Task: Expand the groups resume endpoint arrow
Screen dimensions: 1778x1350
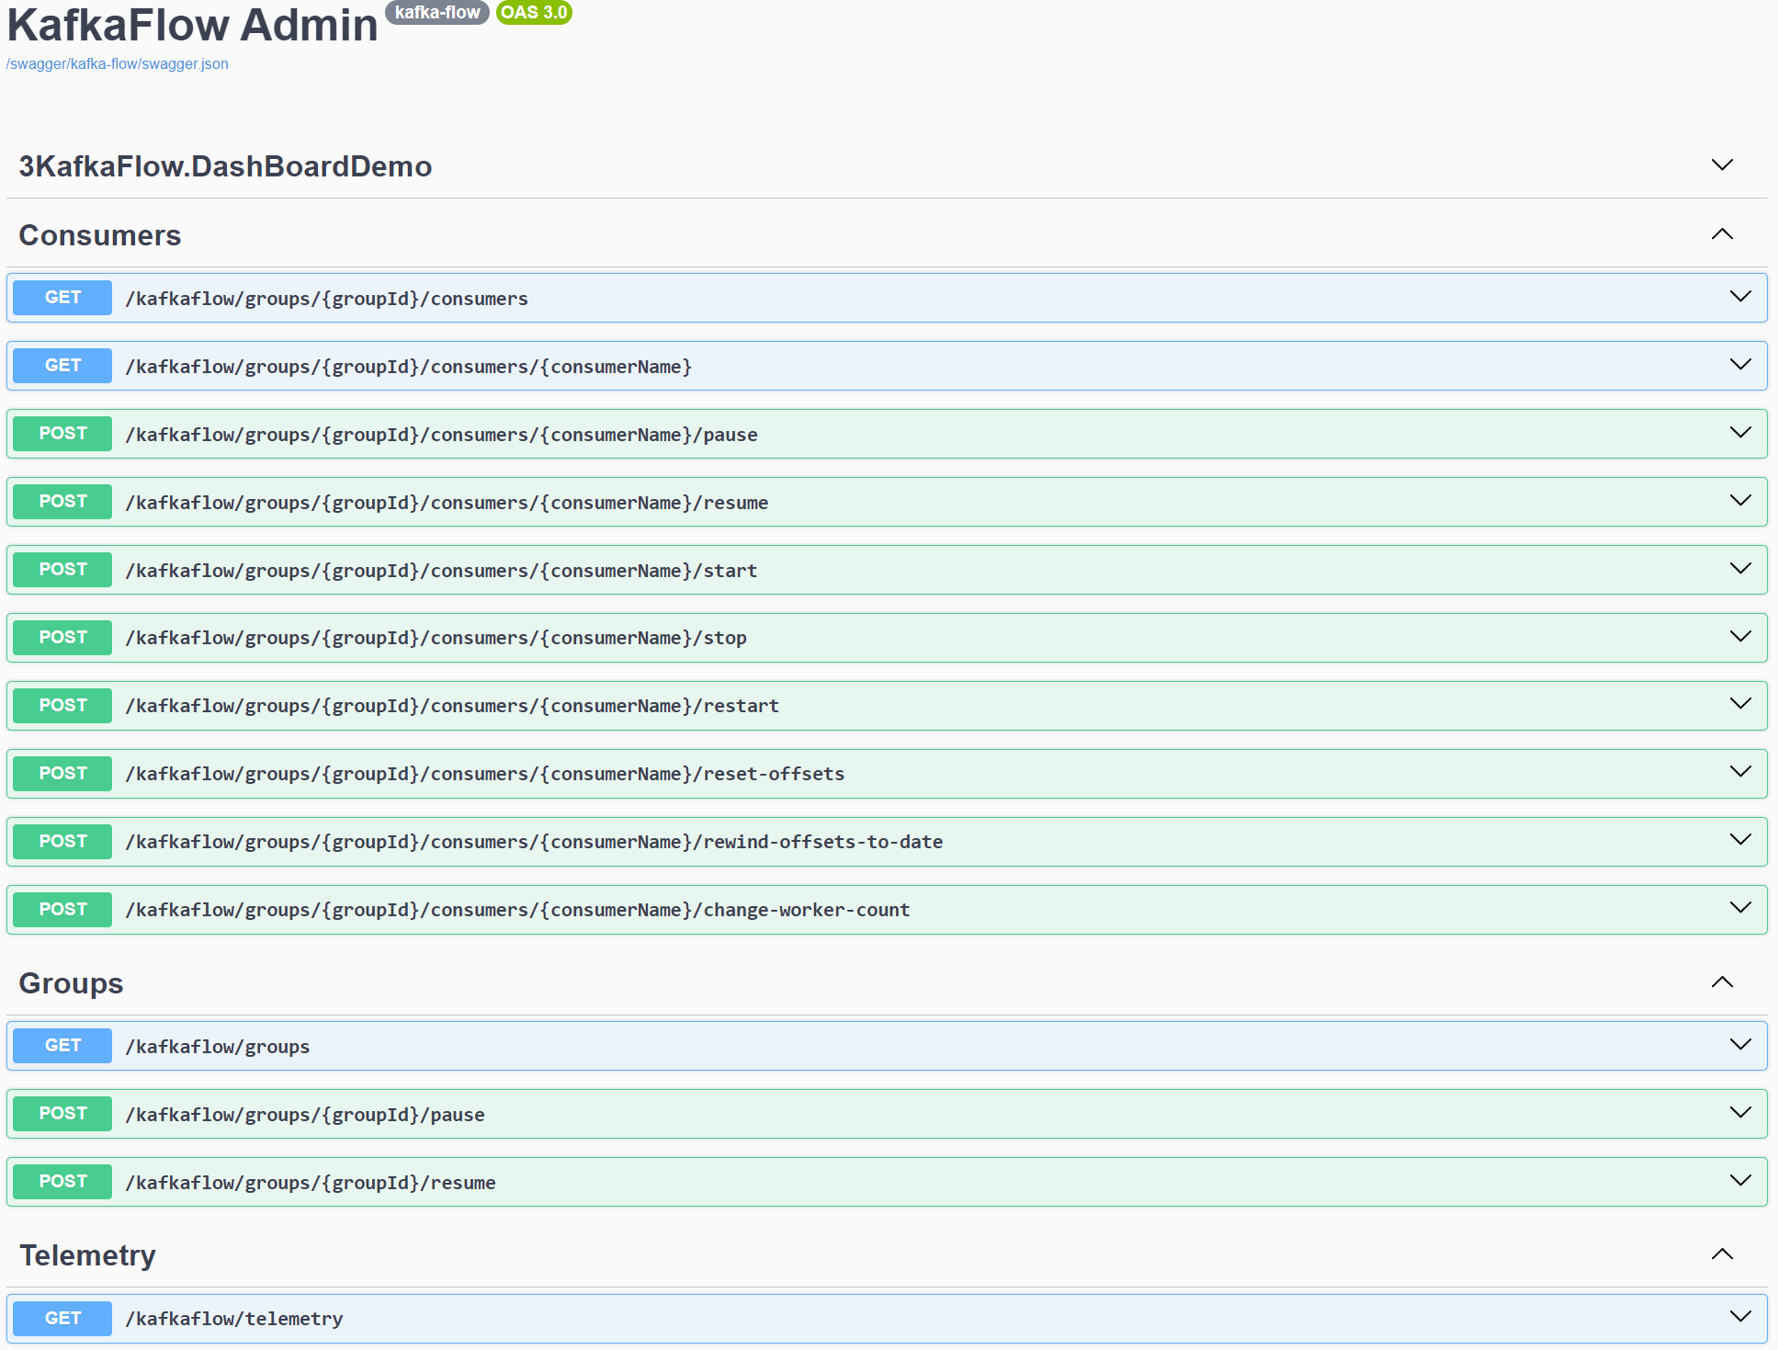Action: coord(1740,1181)
